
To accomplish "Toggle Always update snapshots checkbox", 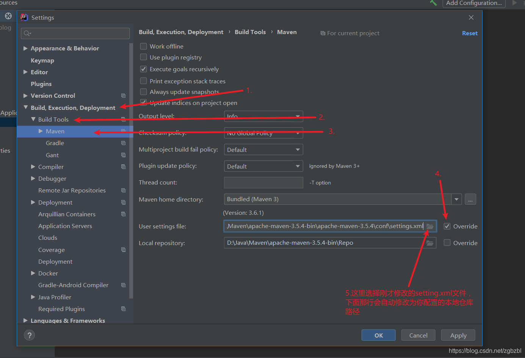I will [x=143, y=92].
